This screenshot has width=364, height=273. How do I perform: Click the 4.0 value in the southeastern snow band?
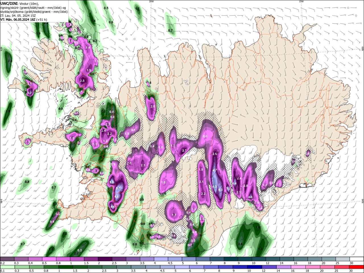click(x=251, y=197)
